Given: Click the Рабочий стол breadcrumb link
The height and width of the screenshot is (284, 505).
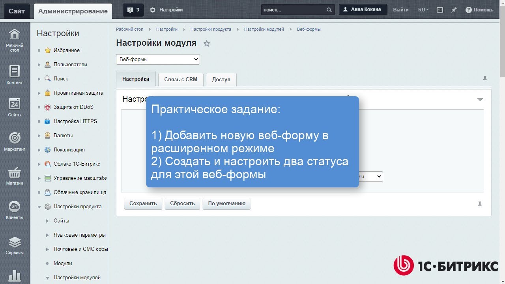Looking at the screenshot, I should (130, 29).
